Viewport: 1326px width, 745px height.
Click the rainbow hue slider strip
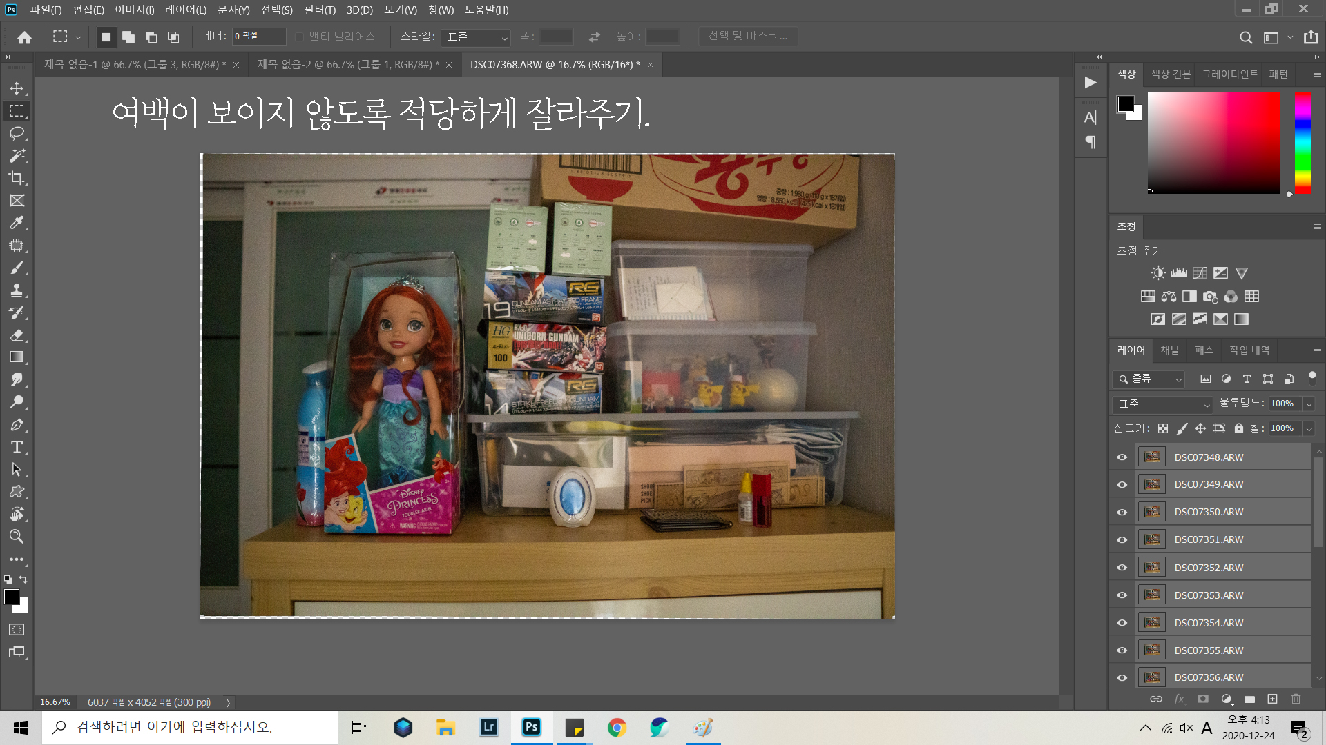[1303, 143]
